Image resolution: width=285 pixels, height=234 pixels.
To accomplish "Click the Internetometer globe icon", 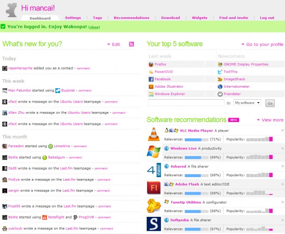I will tap(220, 87).
